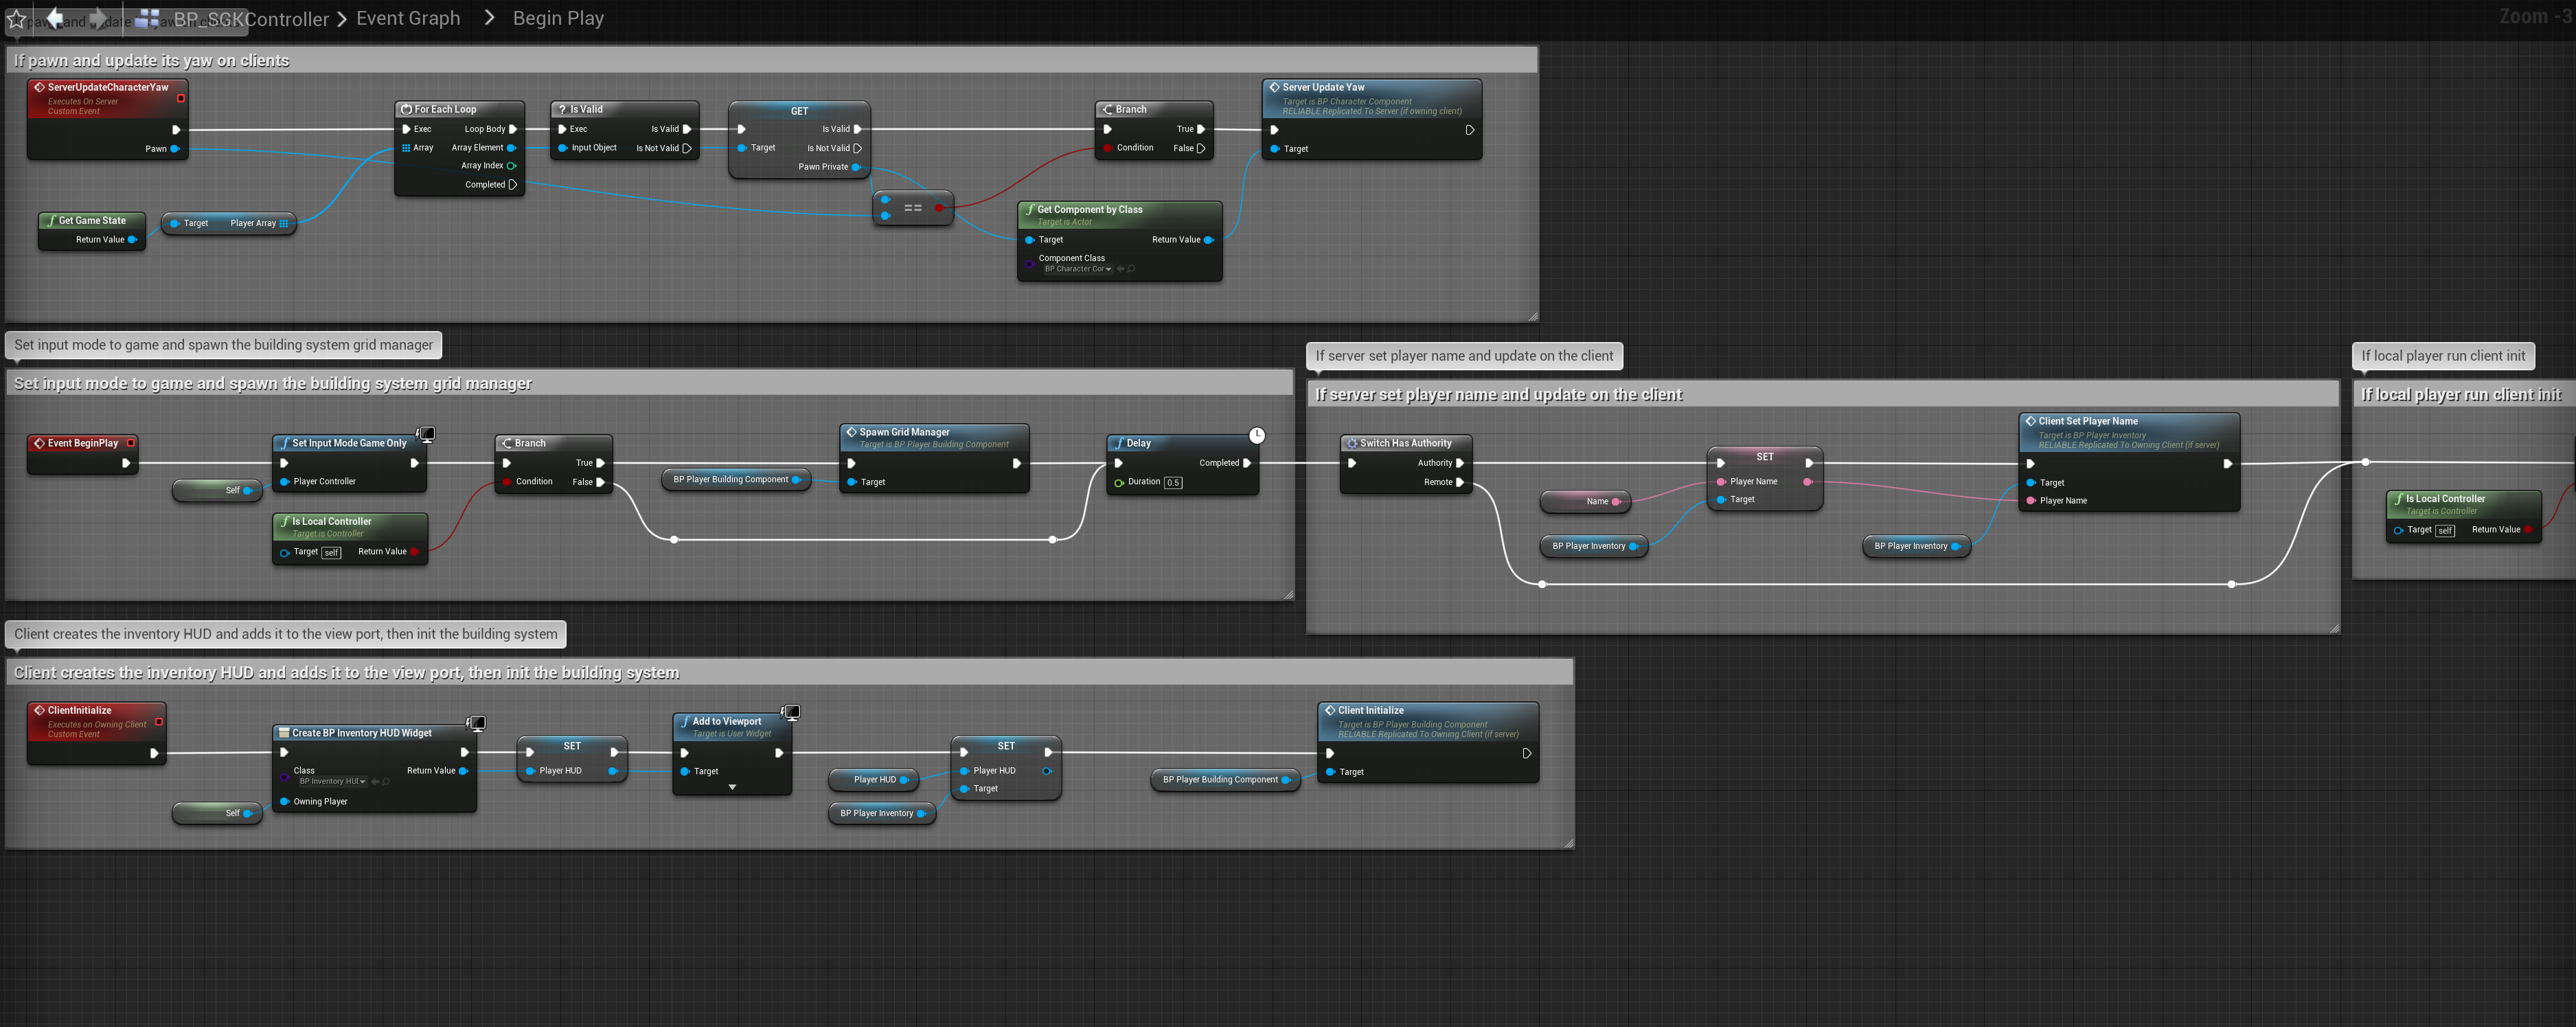2576x1027 pixels.
Task: Expand the Add to Viewport node's advanced arrow
Action: click(x=732, y=788)
